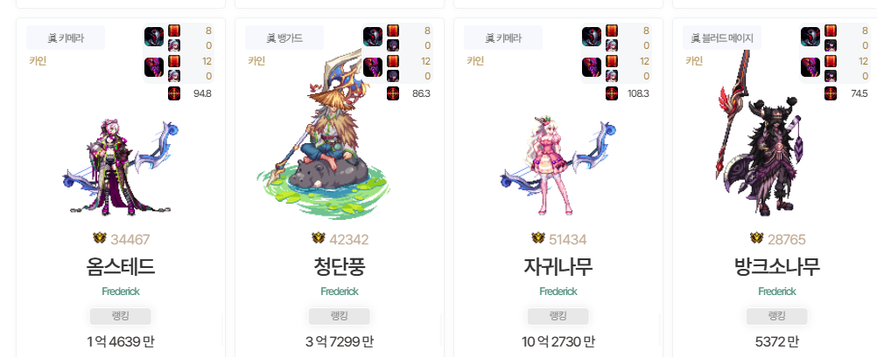Open the 옴스테드 character name

pos(120,267)
